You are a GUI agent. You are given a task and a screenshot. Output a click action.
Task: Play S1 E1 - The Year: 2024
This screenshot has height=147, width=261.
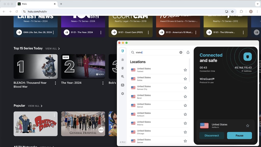tap(67, 32)
